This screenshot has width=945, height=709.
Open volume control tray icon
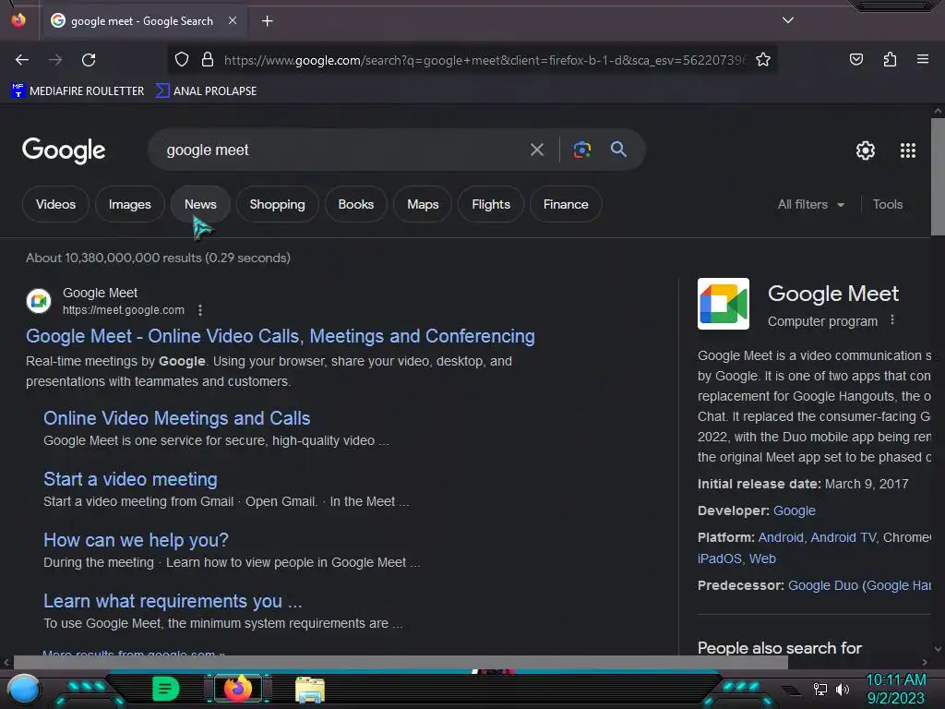pos(843,689)
